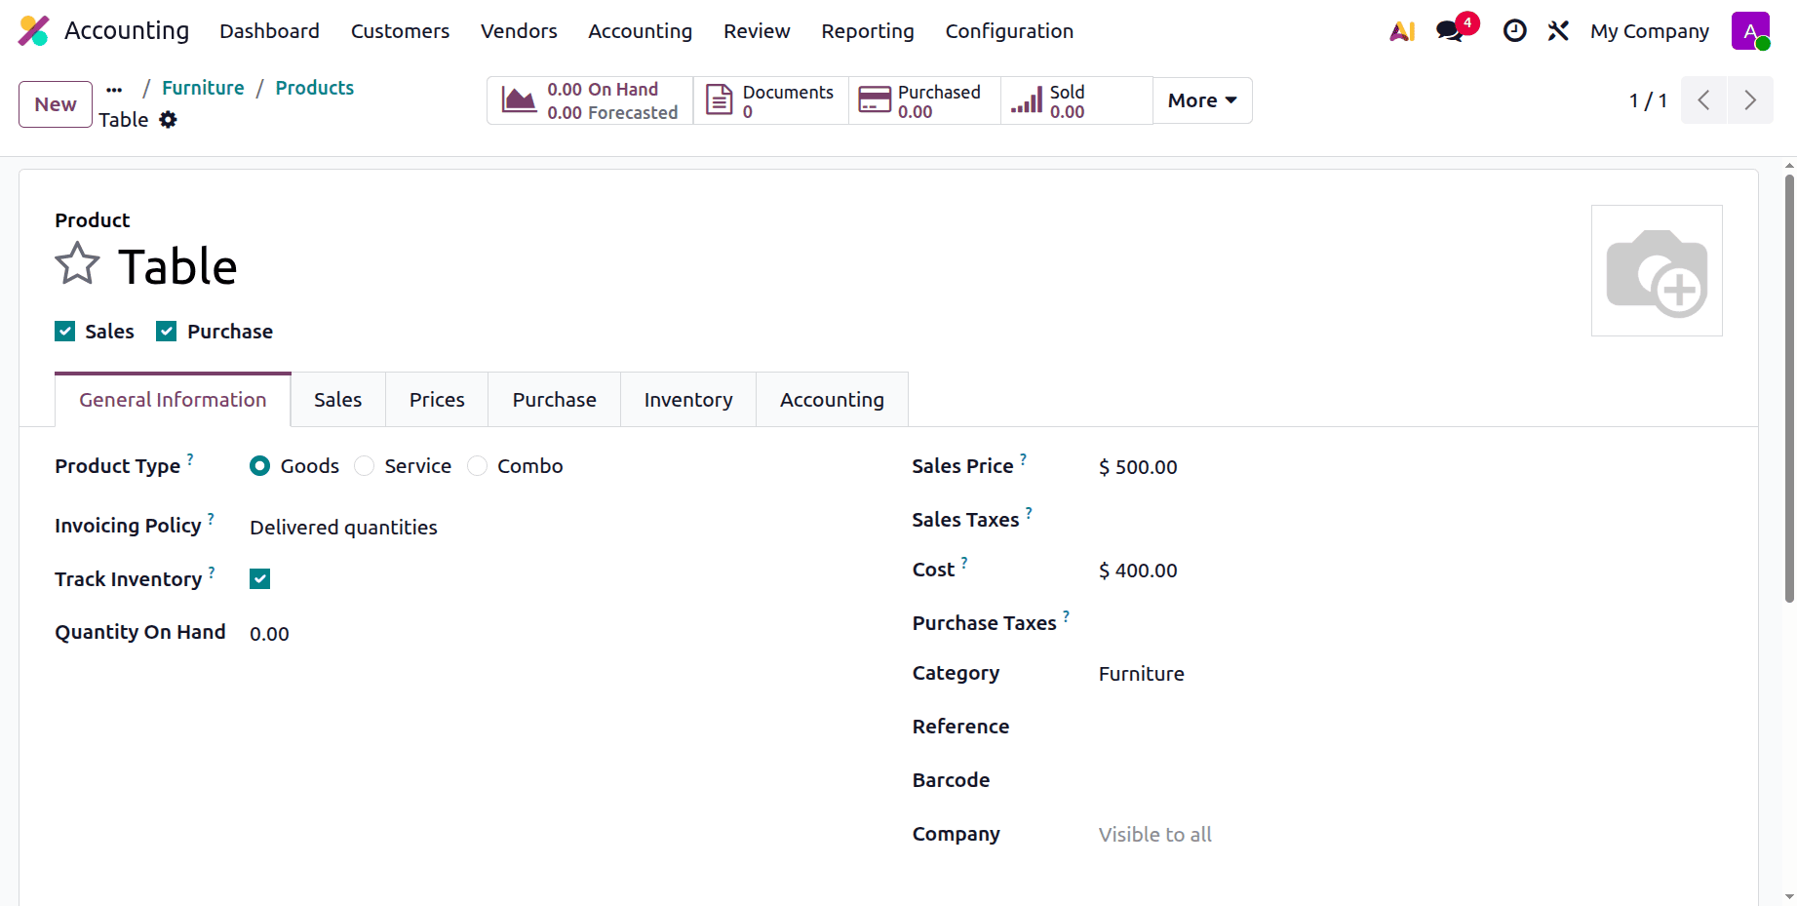This screenshot has height=906, width=1797.
Task: Go to next record arrow
Action: click(x=1750, y=100)
